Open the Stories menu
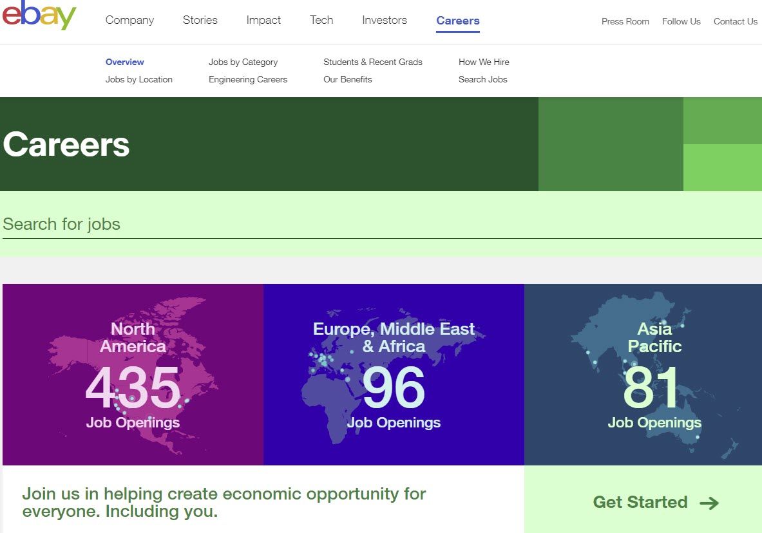This screenshot has height=533, width=762. [200, 20]
